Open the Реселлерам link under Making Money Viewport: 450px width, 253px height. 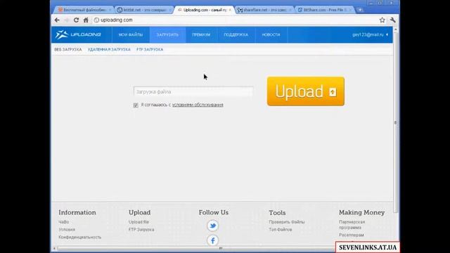pos(352,235)
